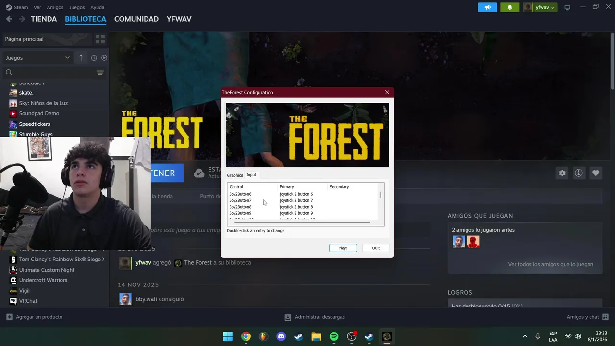Select Joy2Button7 control row
This screenshot has height=346, width=615.
(303, 200)
